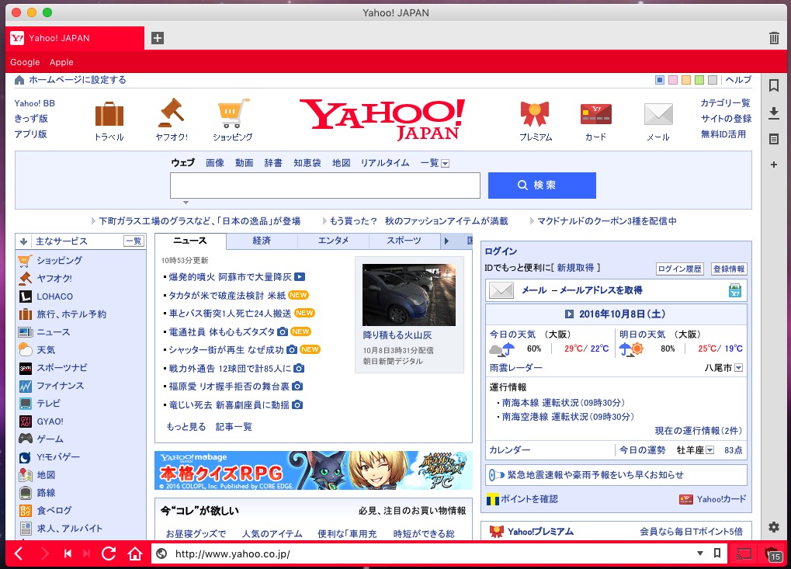791x569 pixels.
Task: Select the blue theme color swatch
Action: click(659, 80)
